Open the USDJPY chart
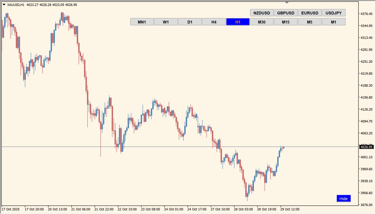The height and width of the screenshot is (214, 376). (x=333, y=12)
